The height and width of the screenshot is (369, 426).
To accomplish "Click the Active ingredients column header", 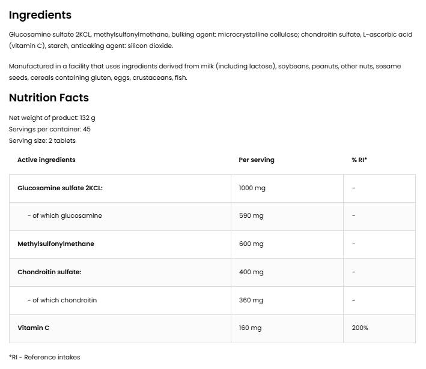I will click(46, 160).
